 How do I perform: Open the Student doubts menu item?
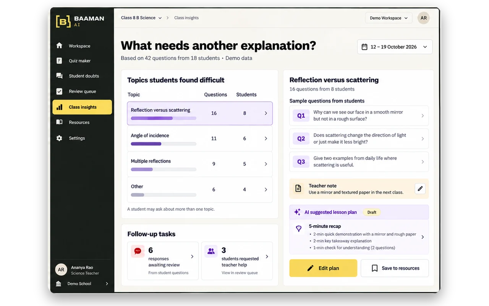click(x=82, y=76)
